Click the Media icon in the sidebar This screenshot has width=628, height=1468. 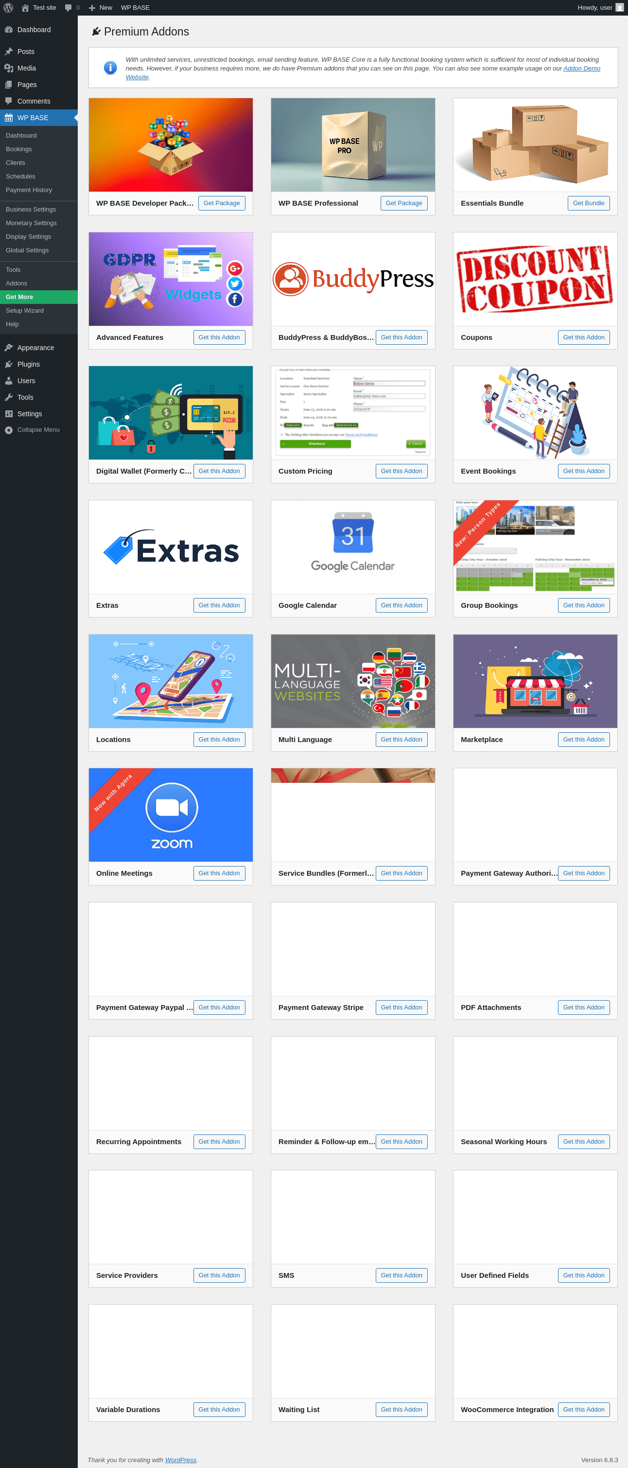click(x=9, y=68)
